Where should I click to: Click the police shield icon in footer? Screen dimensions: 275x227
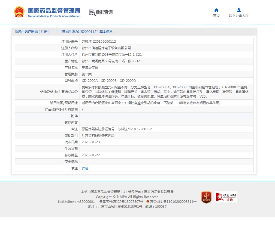(147, 202)
